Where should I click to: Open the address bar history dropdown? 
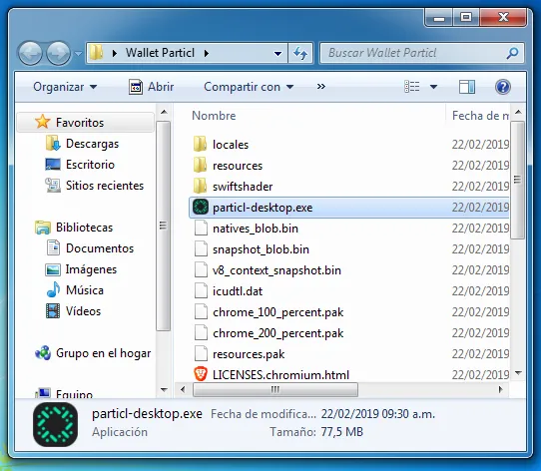click(x=277, y=54)
